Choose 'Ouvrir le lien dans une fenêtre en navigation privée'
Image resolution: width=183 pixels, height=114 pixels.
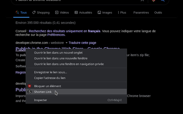pos(76,64)
